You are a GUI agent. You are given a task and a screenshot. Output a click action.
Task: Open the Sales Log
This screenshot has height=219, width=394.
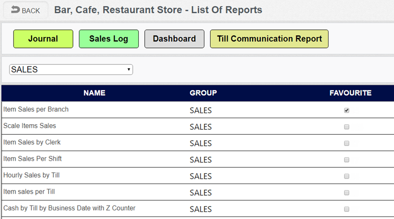click(108, 39)
